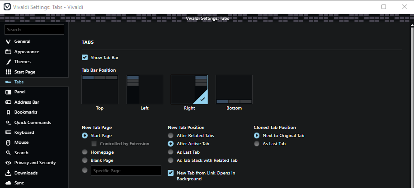Click the Bookmarks icon in sidebar
The width and height of the screenshot is (414, 188).
pyautogui.click(x=9, y=112)
